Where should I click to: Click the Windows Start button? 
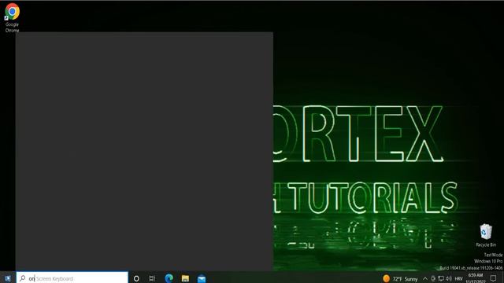click(8, 278)
